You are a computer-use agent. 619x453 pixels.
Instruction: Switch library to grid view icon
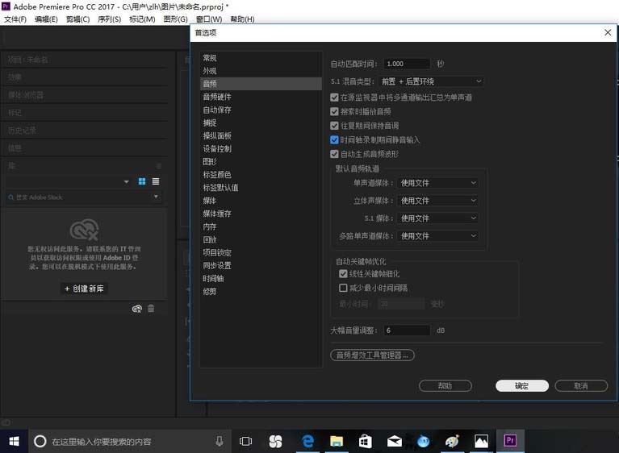142,181
